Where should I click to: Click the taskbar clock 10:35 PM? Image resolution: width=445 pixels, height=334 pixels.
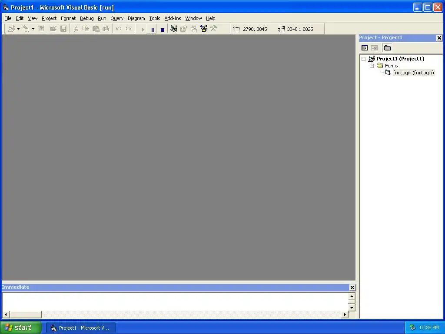pyautogui.click(x=429, y=328)
